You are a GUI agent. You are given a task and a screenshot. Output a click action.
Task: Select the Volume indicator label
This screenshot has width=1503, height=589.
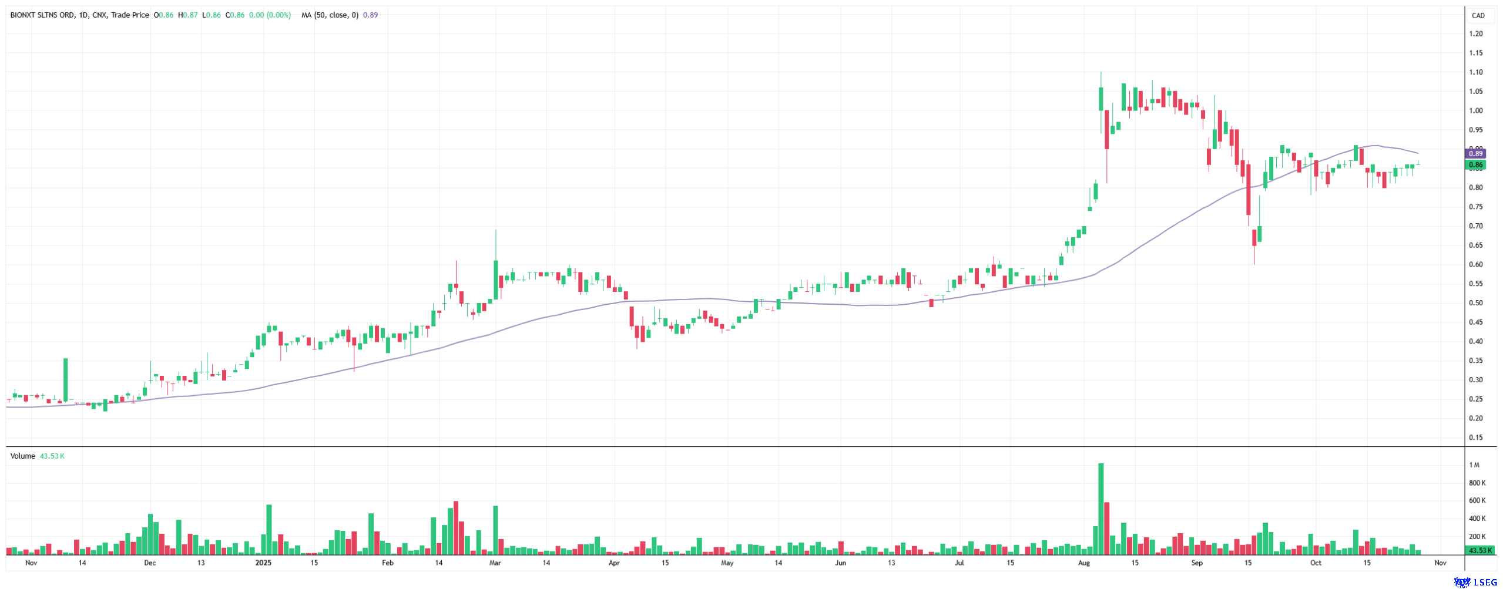click(x=22, y=456)
